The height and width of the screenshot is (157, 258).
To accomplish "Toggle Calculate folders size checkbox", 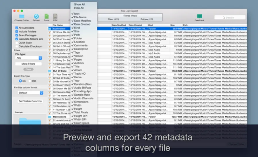I will 17,39.
